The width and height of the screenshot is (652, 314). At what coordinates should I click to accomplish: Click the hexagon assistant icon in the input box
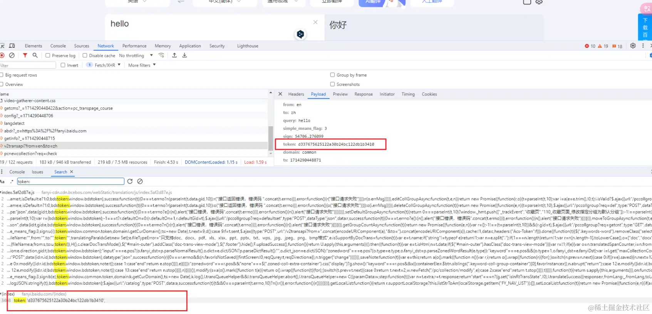(300, 34)
